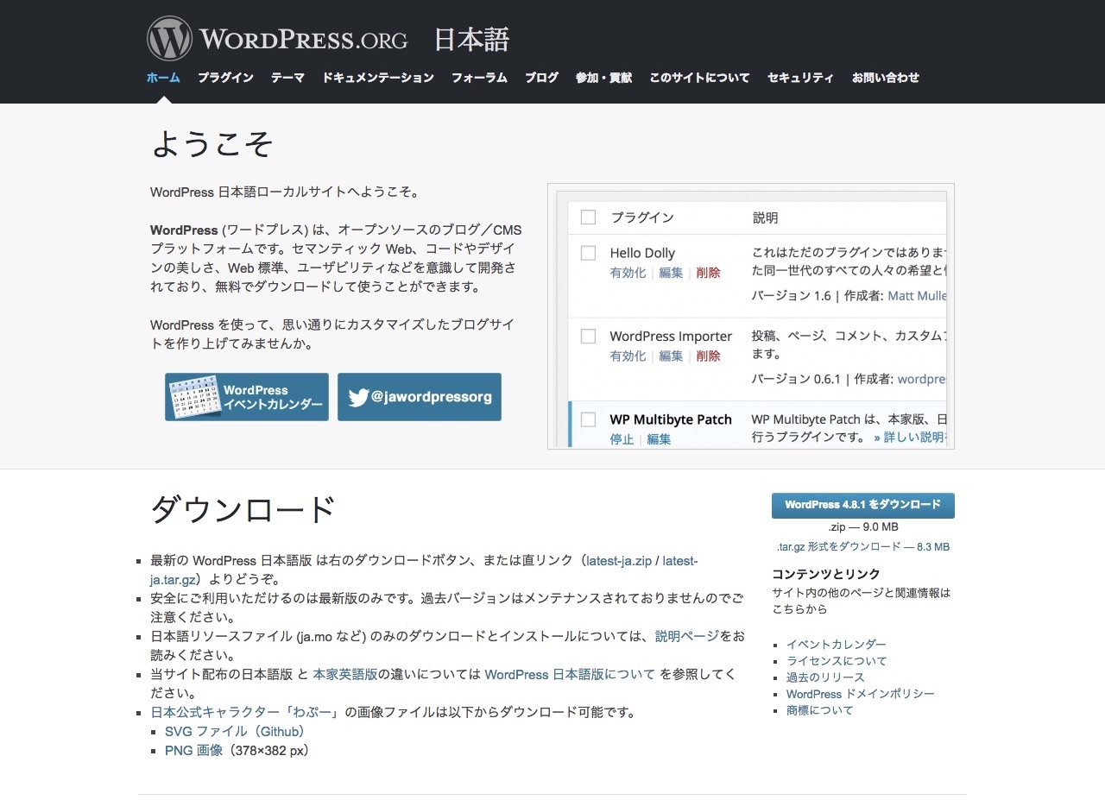This screenshot has height=800, width=1105.
Task: Open the ライセンスについて sidebar link
Action: (837, 661)
